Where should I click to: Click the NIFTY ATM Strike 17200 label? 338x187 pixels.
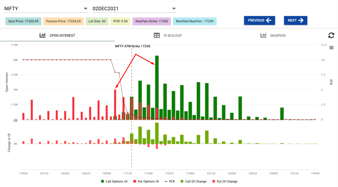[x=133, y=46]
